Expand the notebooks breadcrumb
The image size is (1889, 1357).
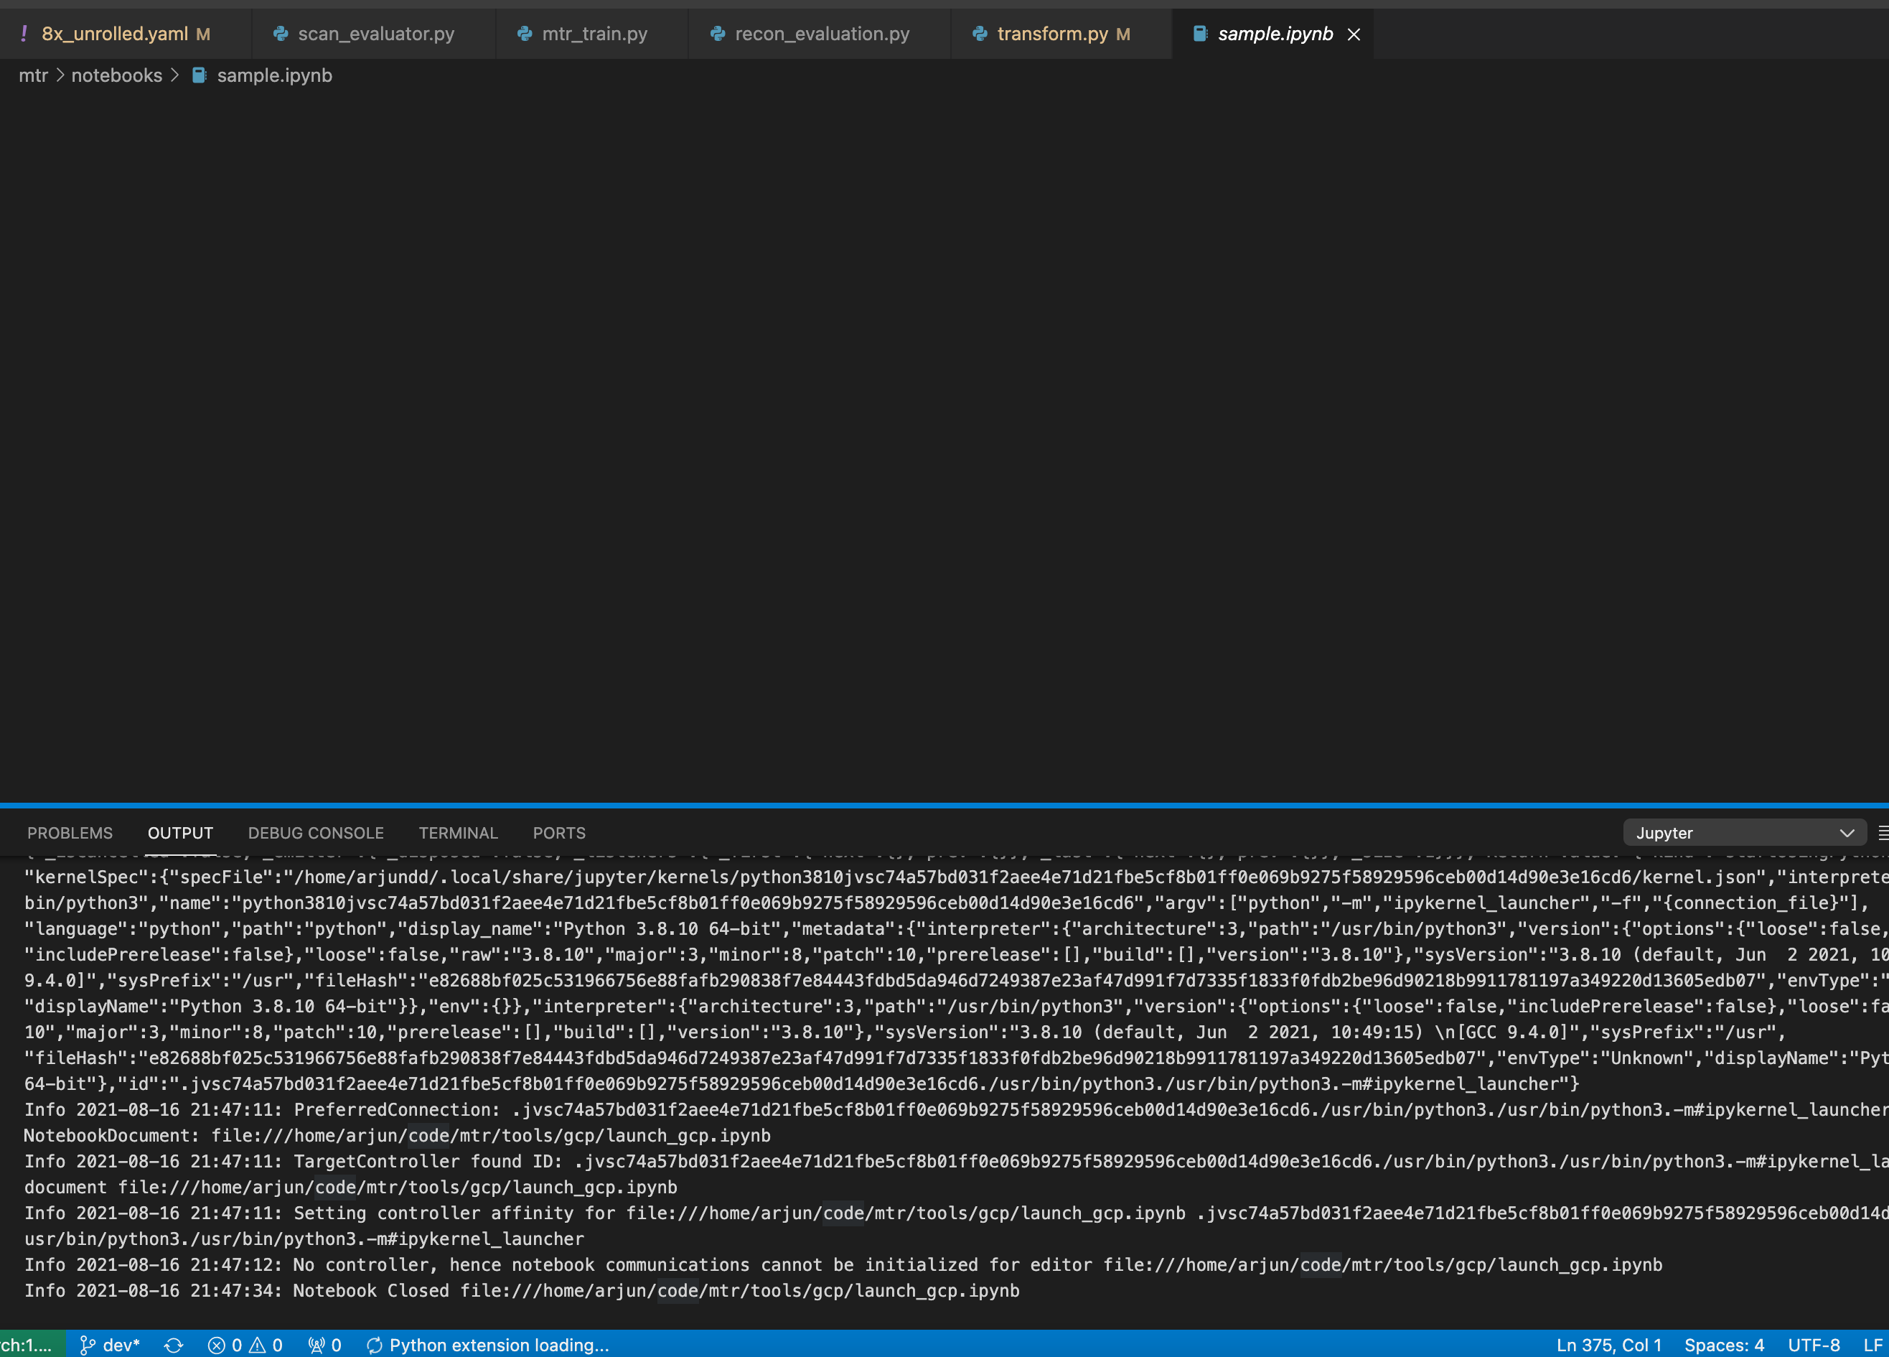point(116,75)
